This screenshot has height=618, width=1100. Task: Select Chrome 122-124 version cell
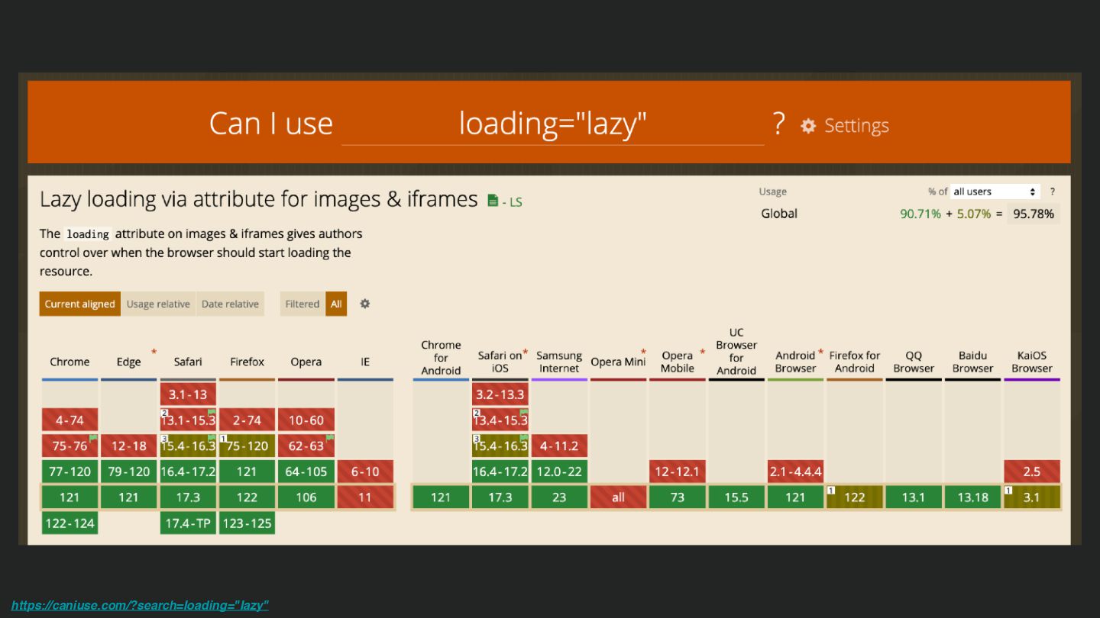(70, 523)
